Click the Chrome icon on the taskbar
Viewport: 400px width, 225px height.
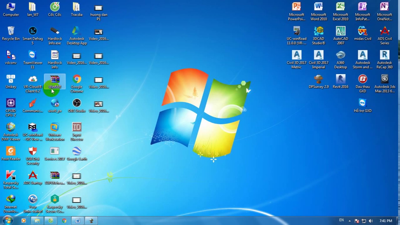[x=64, y=221]
